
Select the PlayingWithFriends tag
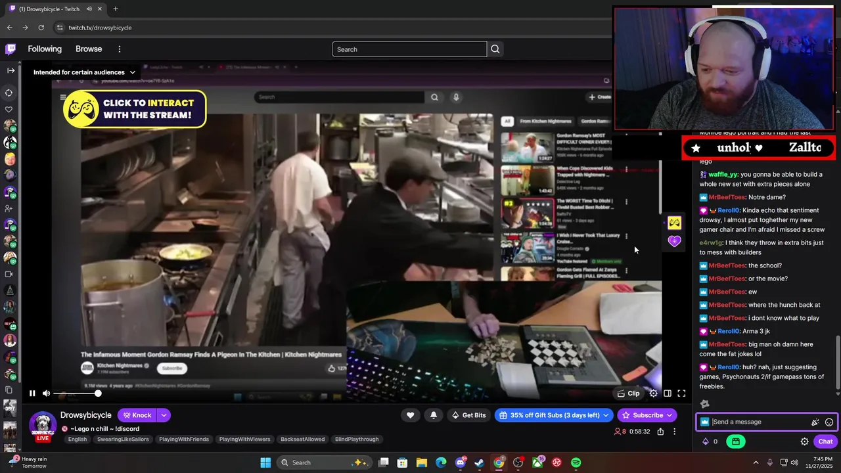tap(184, 439)
